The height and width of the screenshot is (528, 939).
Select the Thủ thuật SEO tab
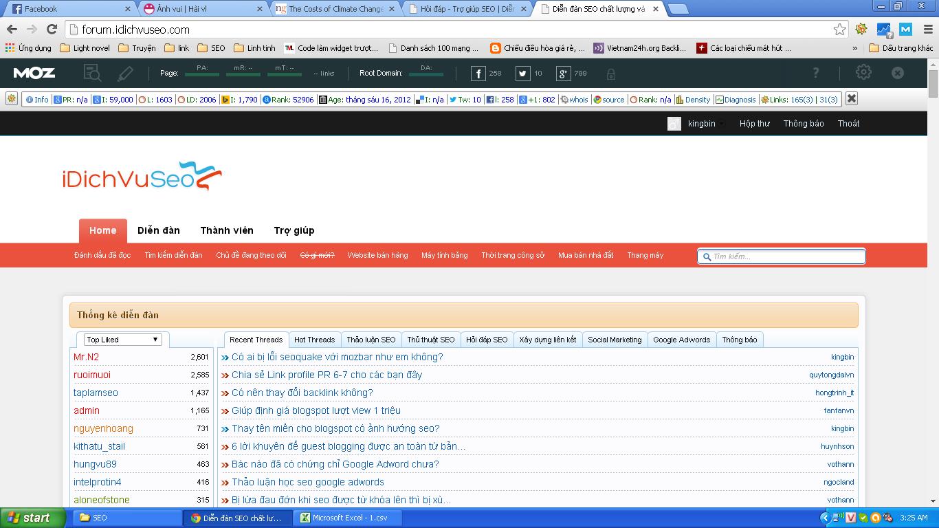(431, 340)
